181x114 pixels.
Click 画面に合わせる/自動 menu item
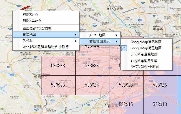click(x=37, y=28)
